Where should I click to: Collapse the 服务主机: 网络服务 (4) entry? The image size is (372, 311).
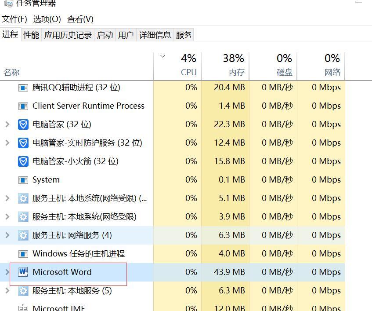point(7,235)
